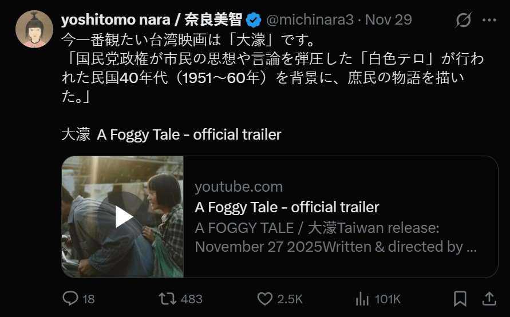The image size is (510, 317).
Task: Click the card description mentioning Taiwan release
Action: [335, 237]
